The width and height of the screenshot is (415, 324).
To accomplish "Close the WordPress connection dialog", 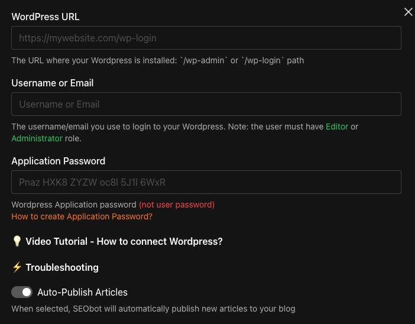I will tap(408, 12).
